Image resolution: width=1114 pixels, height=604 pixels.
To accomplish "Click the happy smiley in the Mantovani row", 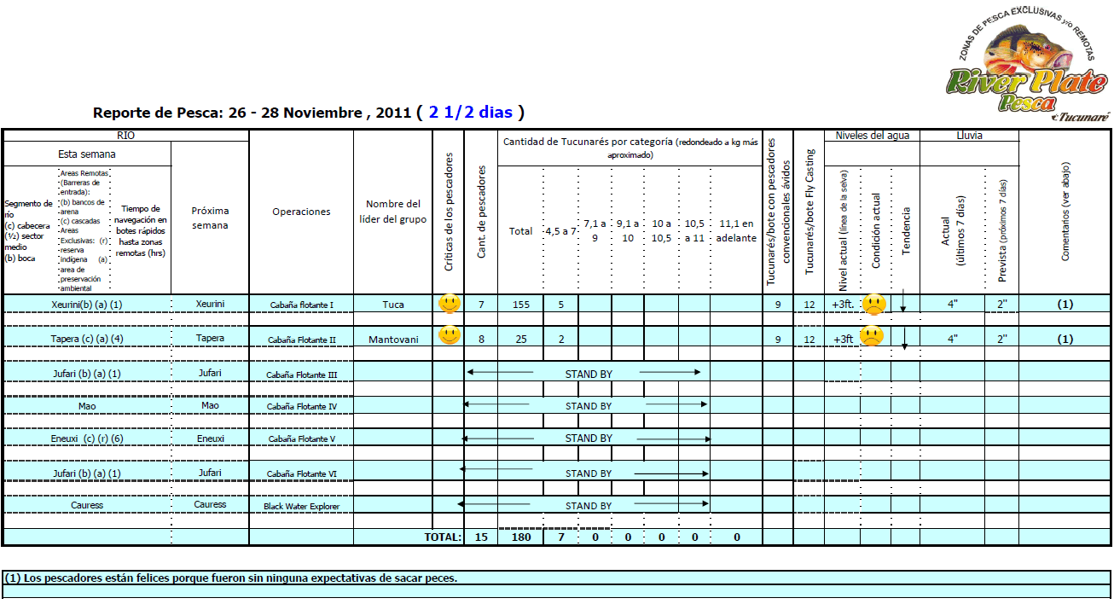I will click(x=449, y=335).
